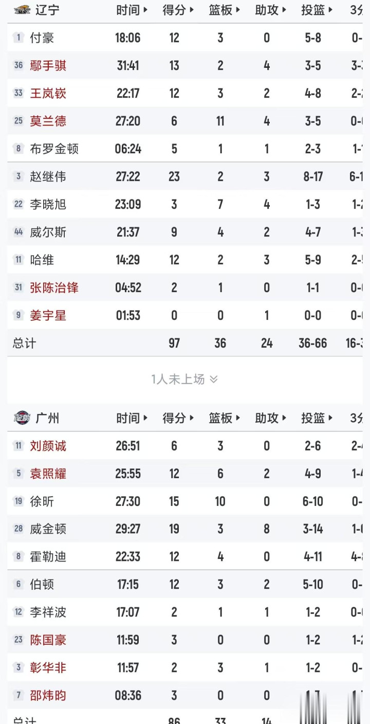This screenshot has height=724, width=370.
Task: Click jersey number 19 badge for 徐昕
Action: 18,501
